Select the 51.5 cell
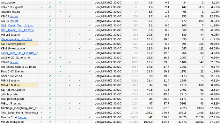 pos(196,7)
